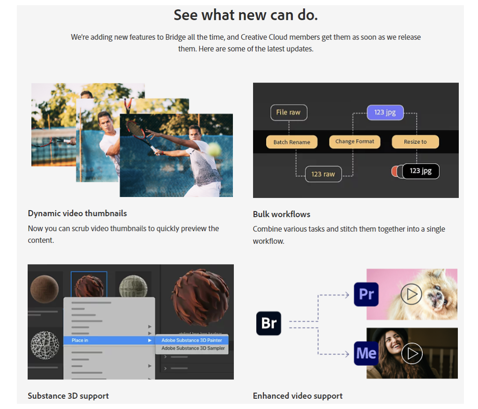Screen dimensions: 478x409
Task: Click the large spiky sphere preview
Action: [200, 294]
